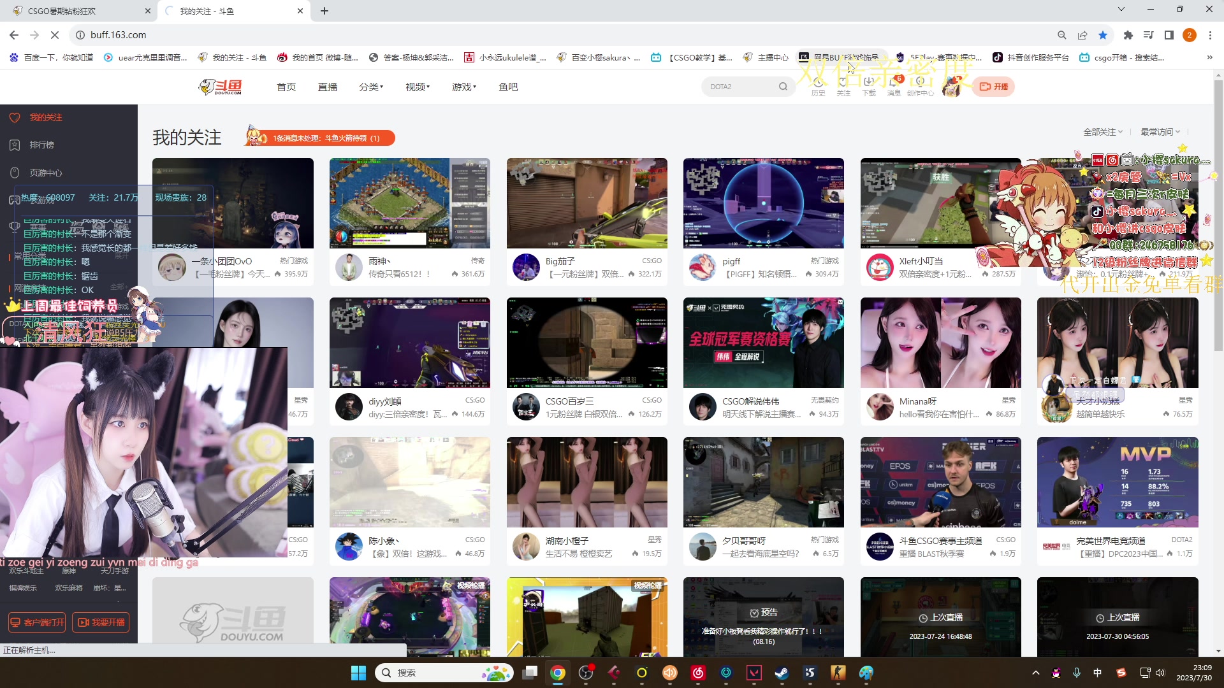1224x688 pixels.
Task: Click the 开播 button in header
Action: [x=993, y=87]
